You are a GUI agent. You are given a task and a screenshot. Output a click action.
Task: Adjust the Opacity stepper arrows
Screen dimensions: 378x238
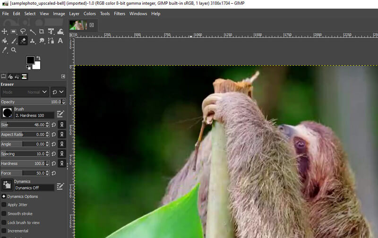(x=64, y=102)
